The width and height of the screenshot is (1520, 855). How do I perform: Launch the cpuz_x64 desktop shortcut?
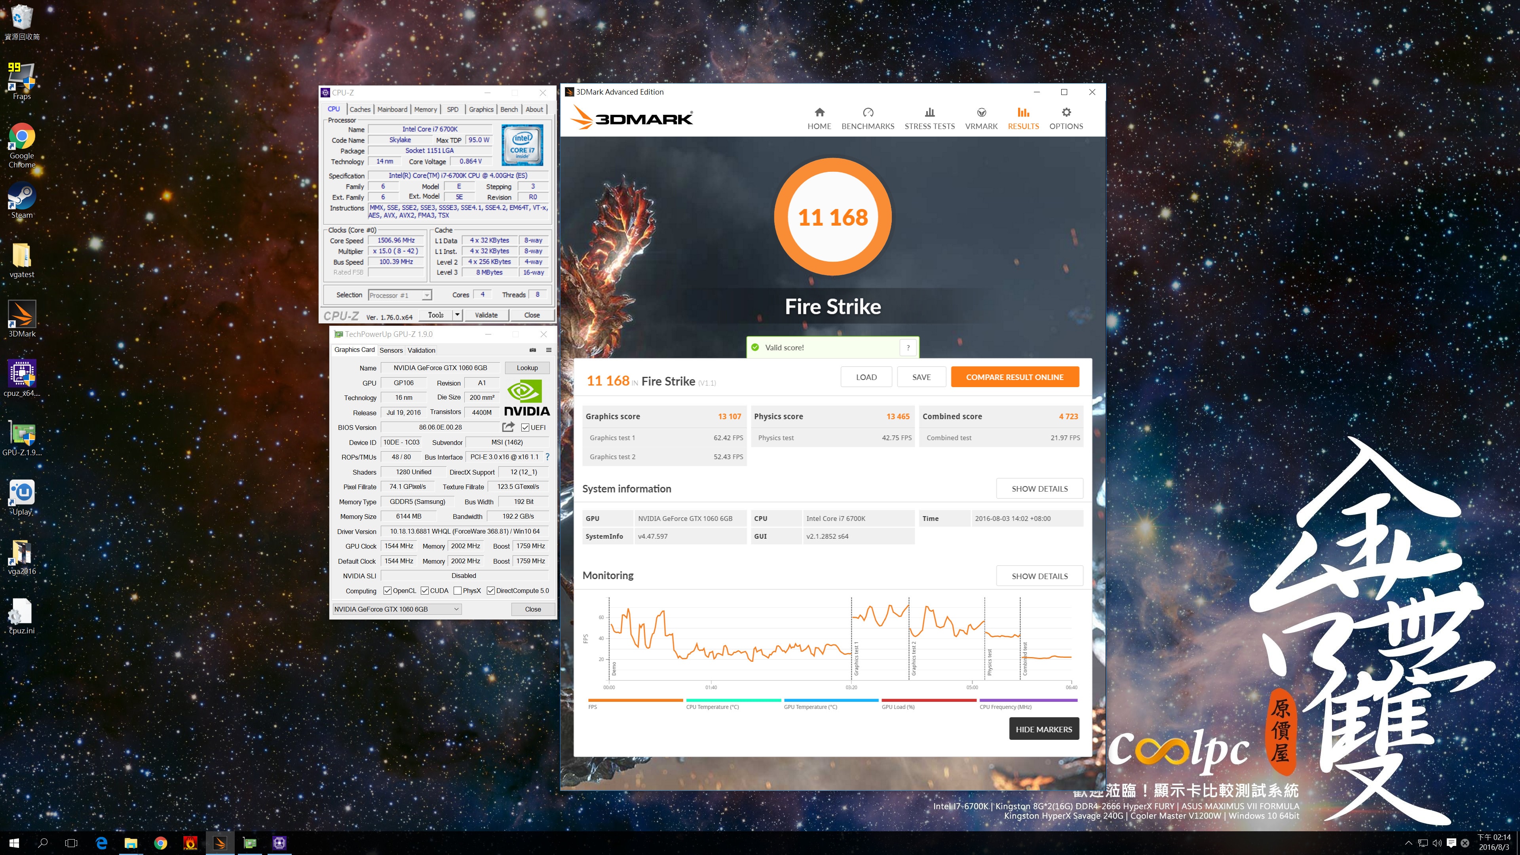22,378
